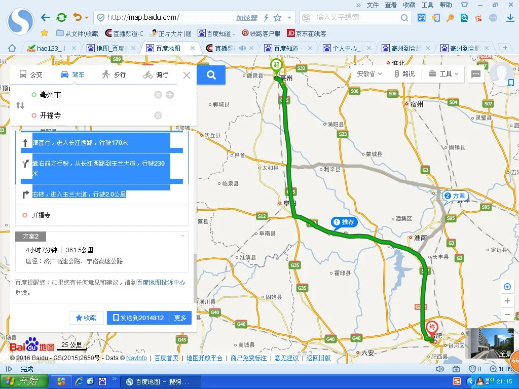Zoom in the map with plus button
519x389 pixels.
point(507,301)
